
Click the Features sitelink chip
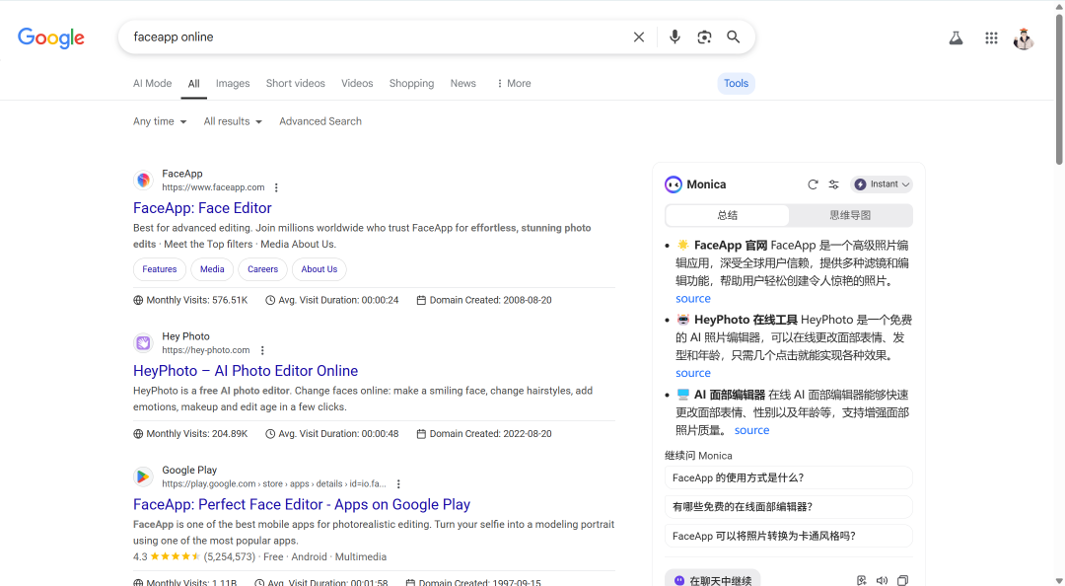point(160,269)
